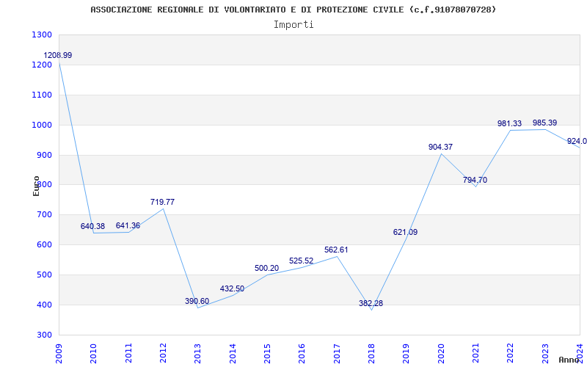
Task: Click the 500 y-axis tick label
Action: click(44, 275)
